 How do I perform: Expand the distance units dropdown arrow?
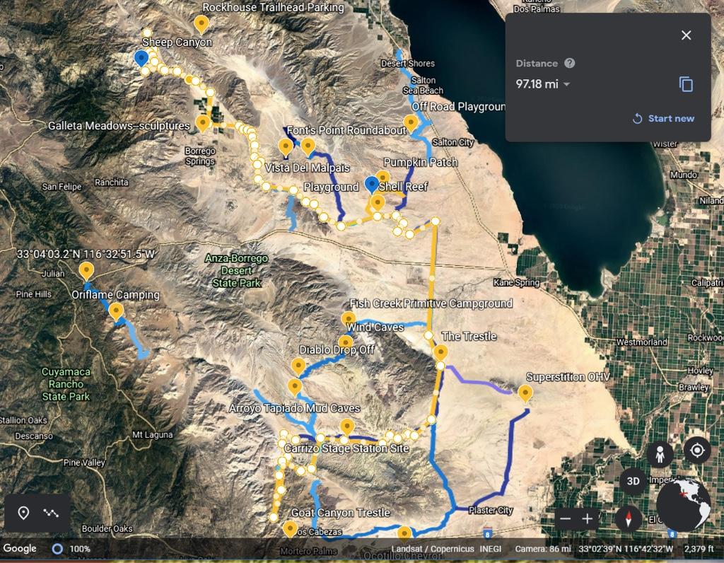point(567,84)
